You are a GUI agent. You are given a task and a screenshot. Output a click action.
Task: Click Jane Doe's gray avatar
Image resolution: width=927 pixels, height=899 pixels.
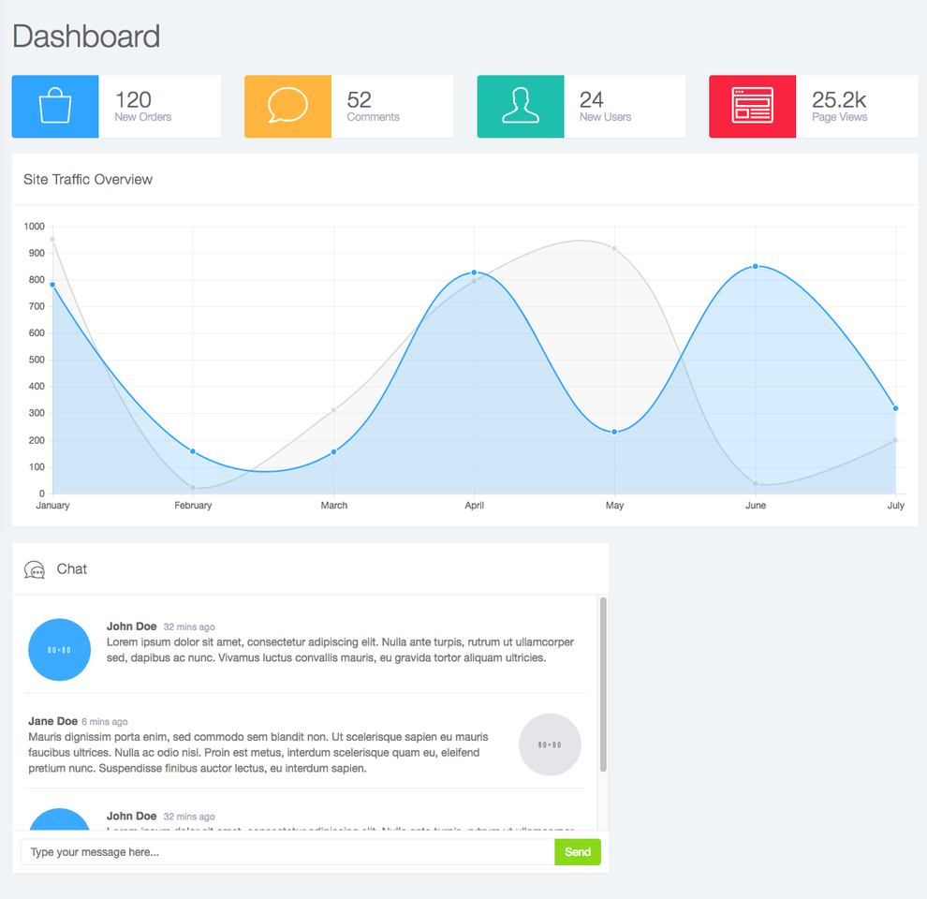point(550,744)
